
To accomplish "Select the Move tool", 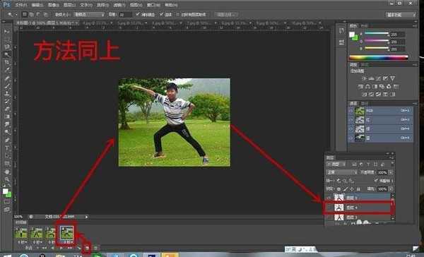I will (x=6, y=31).
